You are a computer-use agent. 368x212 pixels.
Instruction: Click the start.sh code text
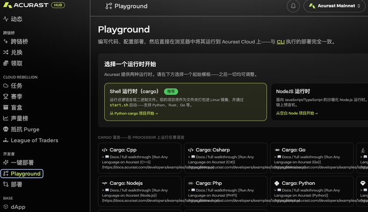point(119,105)
